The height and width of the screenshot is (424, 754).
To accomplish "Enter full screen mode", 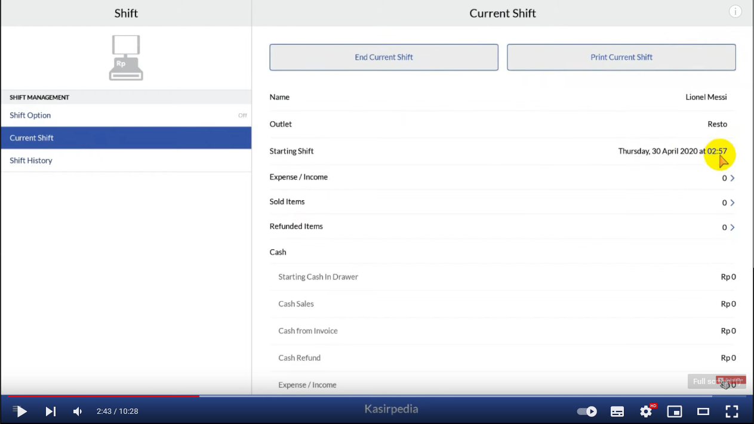I will point(732,411).
